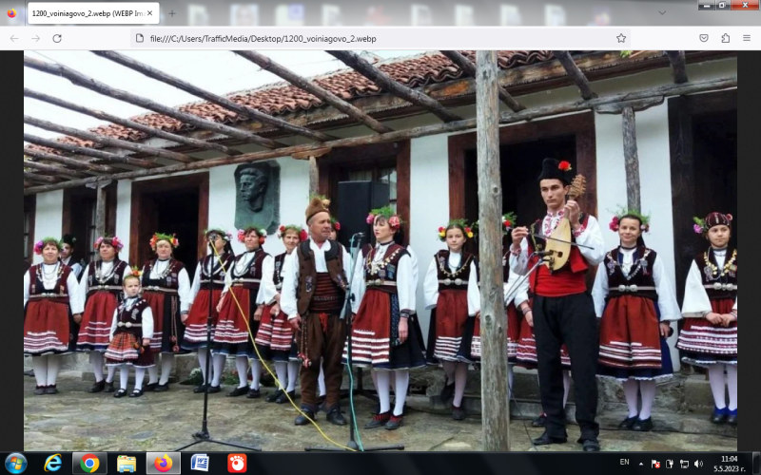Open the volume speaker icon
The height and width of the screenshot is (475, 761).
(699, 464)
